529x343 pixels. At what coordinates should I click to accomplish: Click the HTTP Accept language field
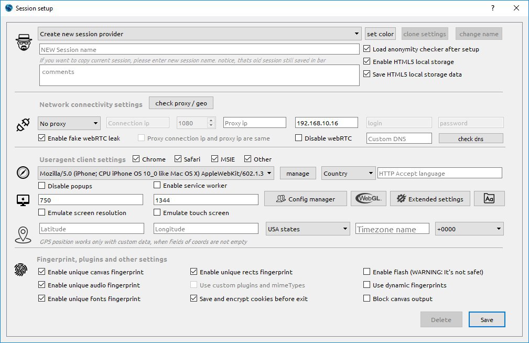[x=440, y=173]
